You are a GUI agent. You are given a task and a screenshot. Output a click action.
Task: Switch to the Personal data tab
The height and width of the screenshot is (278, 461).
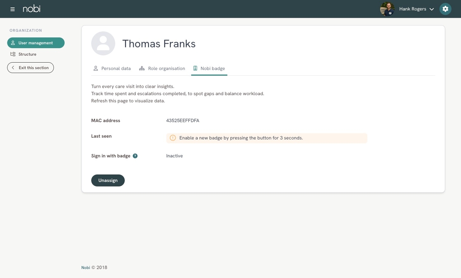(x=112, y=68)
